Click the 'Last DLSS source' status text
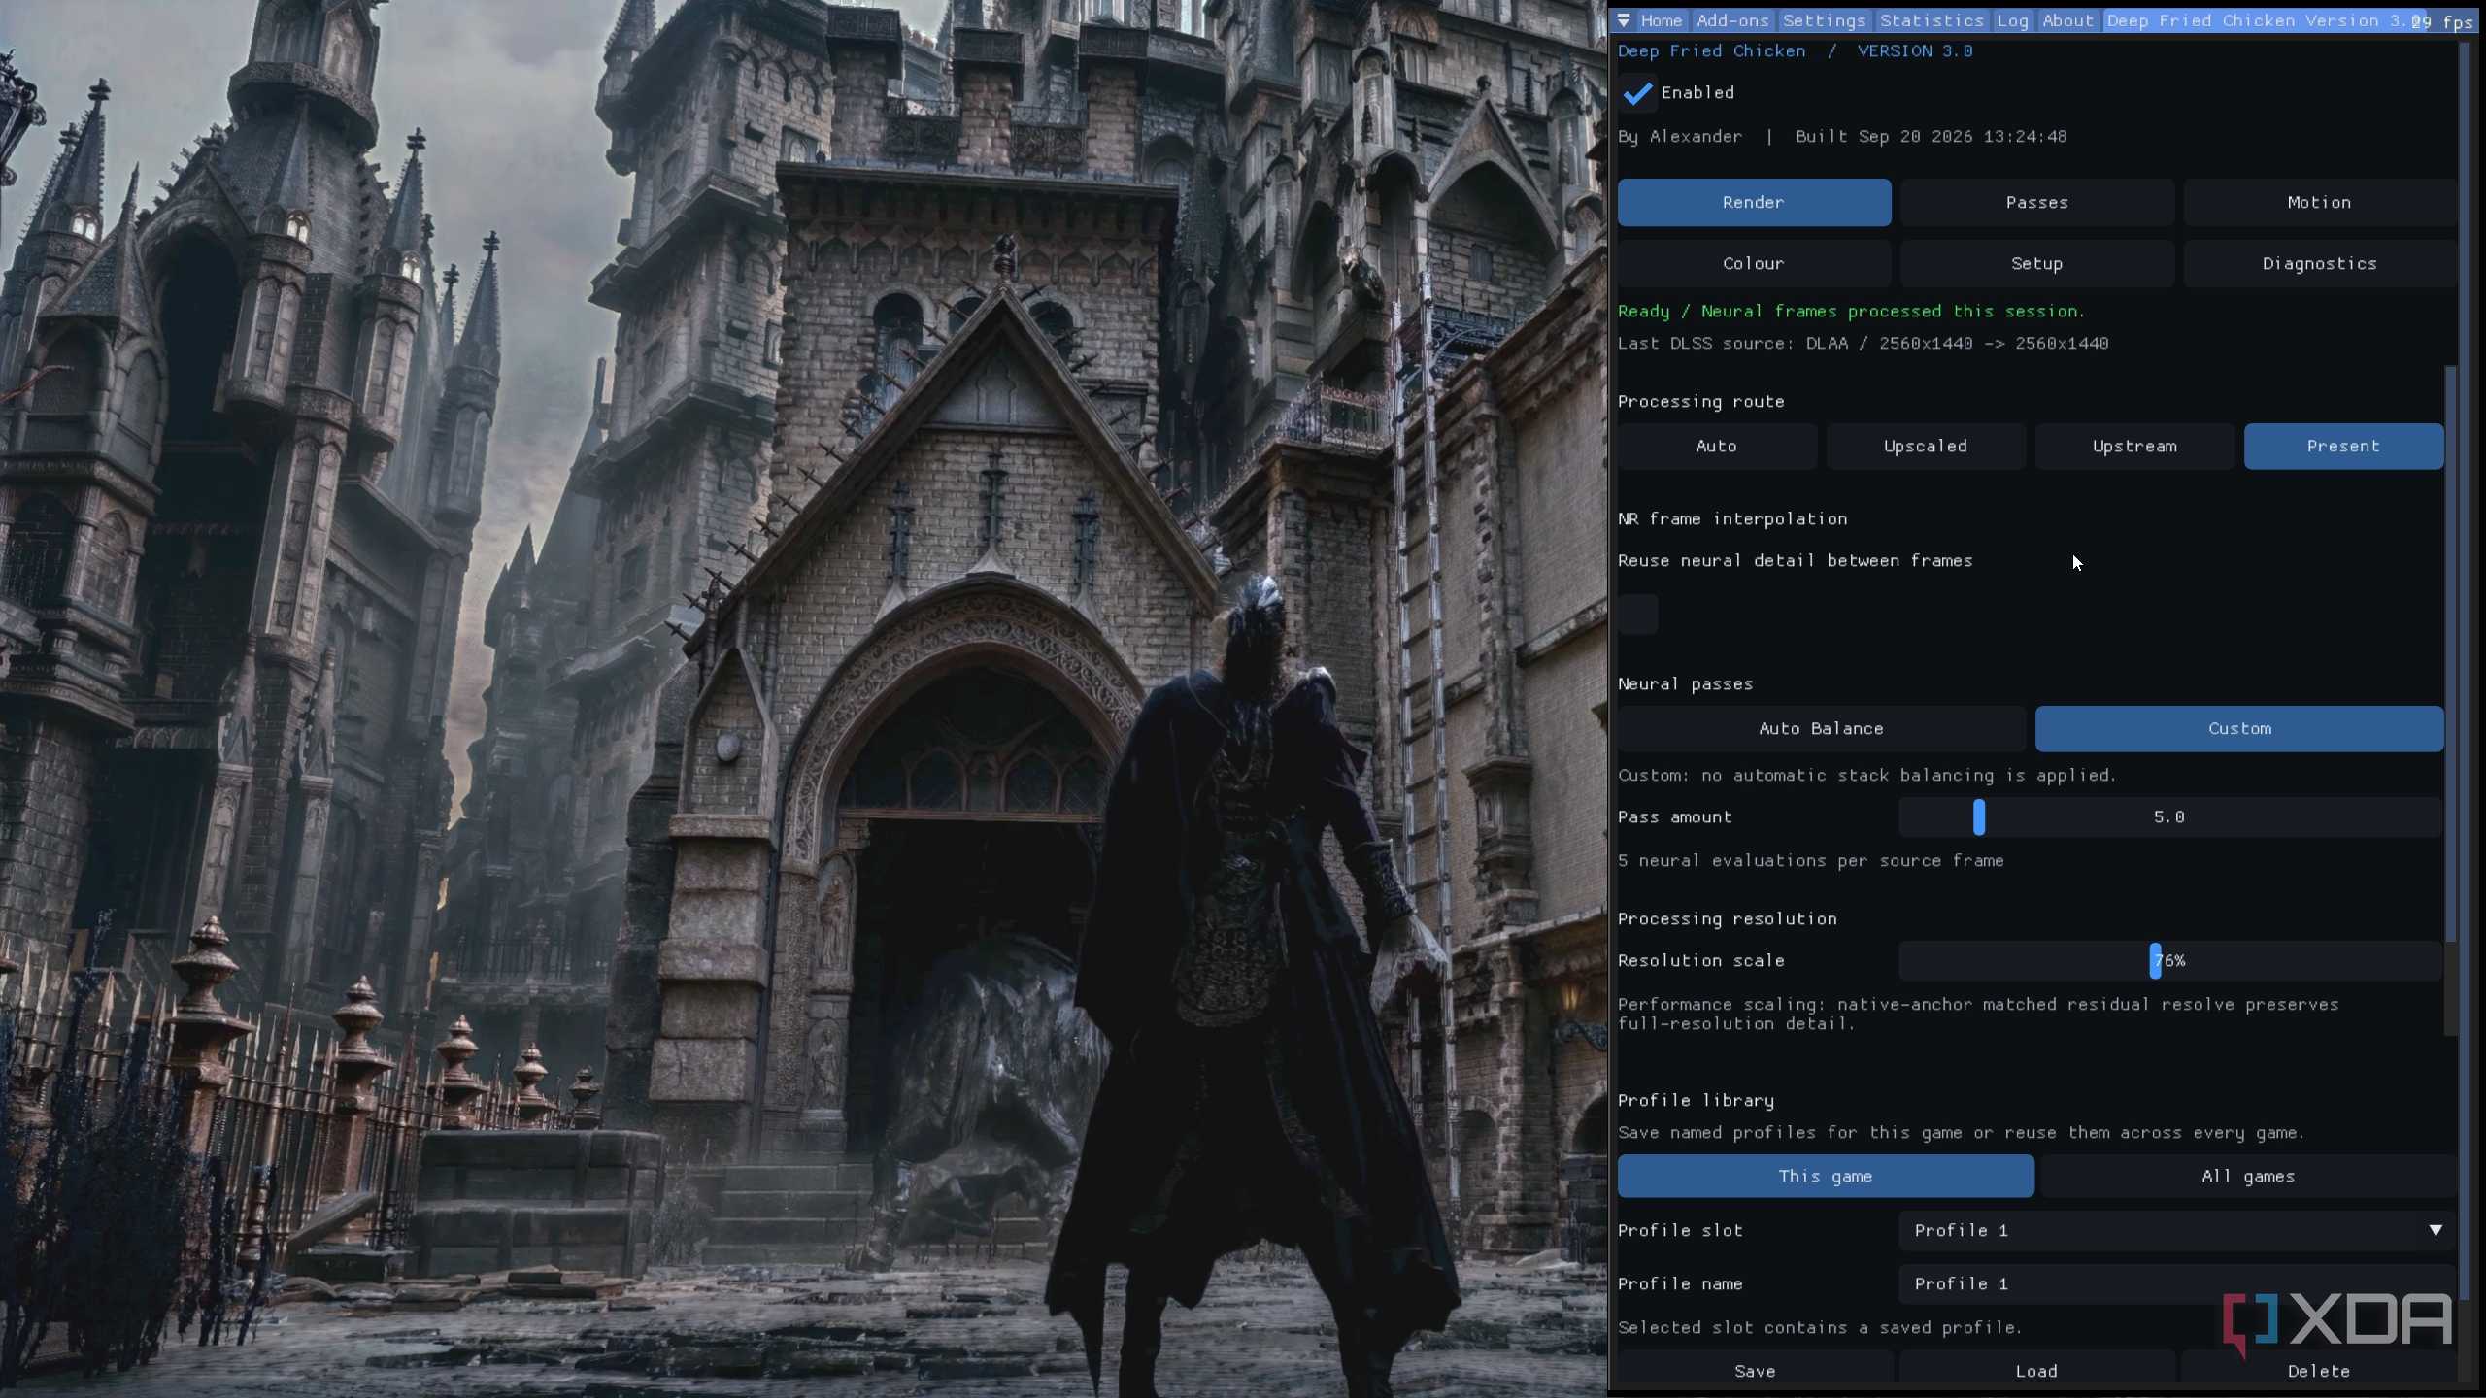The image size is (2486, 1398). (x=1863, y=344)
